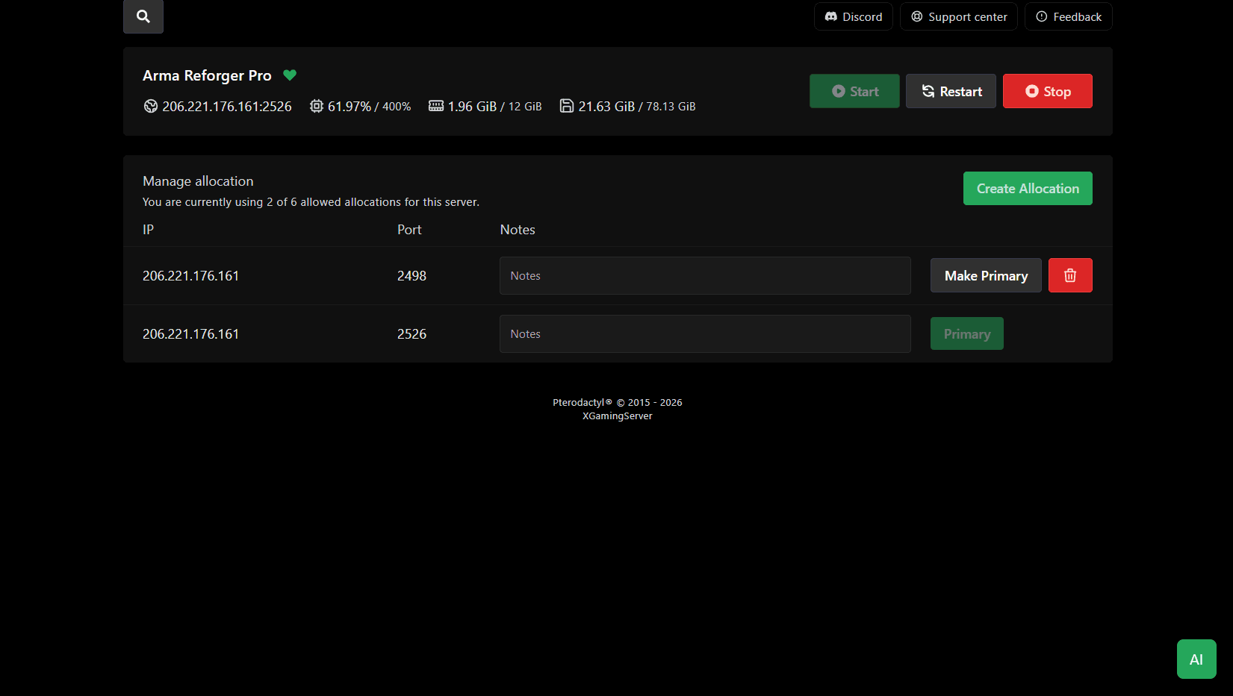Click the green heart icon next to the server name

coord(290,75)
